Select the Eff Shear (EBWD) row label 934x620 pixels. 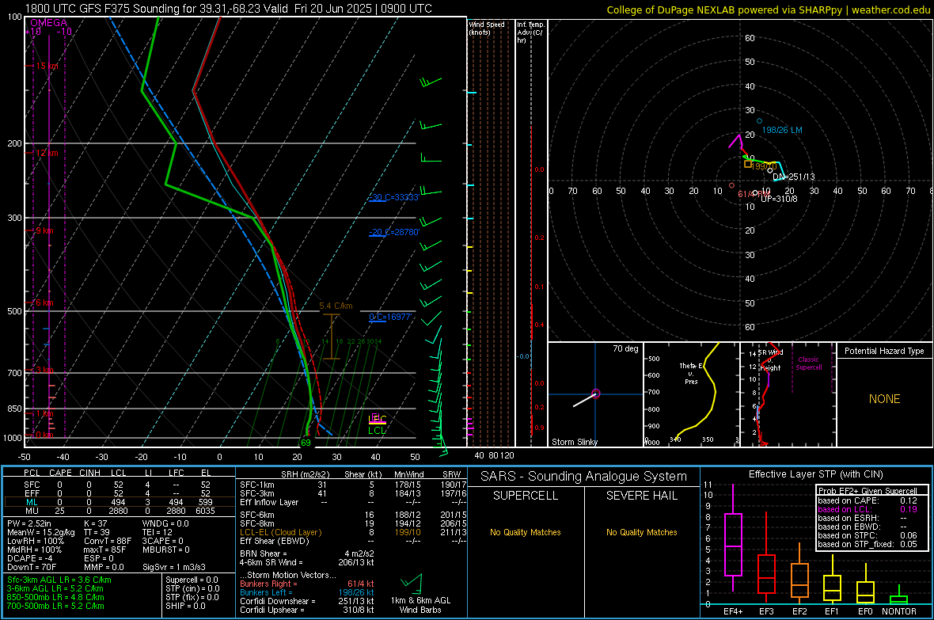coord(274,541)
